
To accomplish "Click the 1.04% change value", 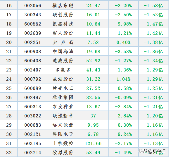I will click(123, 79).
